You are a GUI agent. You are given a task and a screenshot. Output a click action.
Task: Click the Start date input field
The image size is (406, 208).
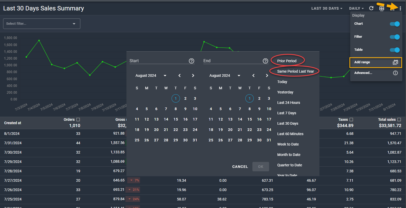(x=158, y=61)
